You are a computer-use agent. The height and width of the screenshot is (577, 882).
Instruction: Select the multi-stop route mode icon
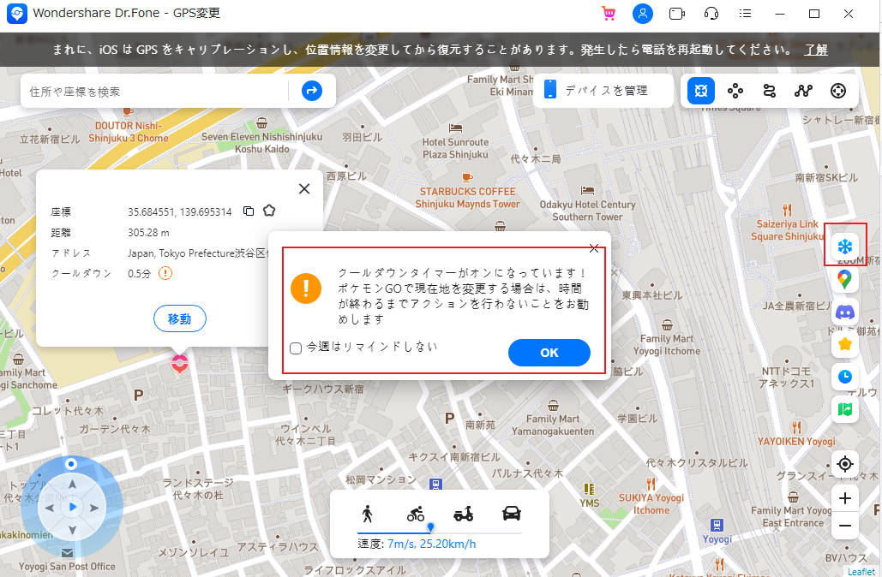pos(770,91)
